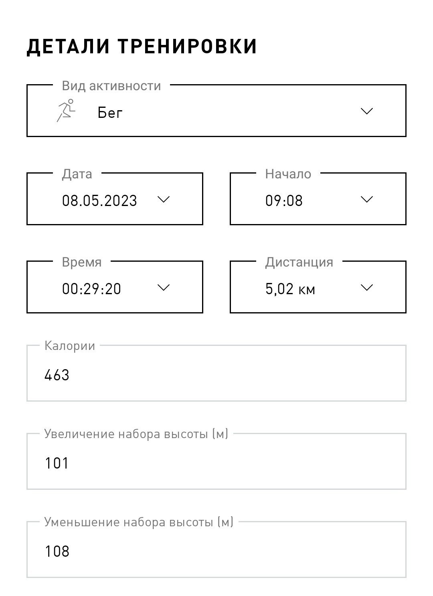Open the duration value 00:29:20
This screenshot has width=433, height=596.
[x=91, y=289]
